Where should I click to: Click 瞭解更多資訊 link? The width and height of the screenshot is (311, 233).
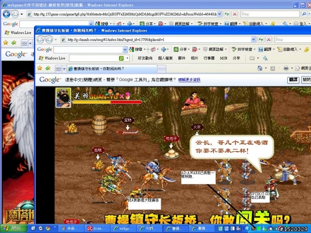(189, 80)
